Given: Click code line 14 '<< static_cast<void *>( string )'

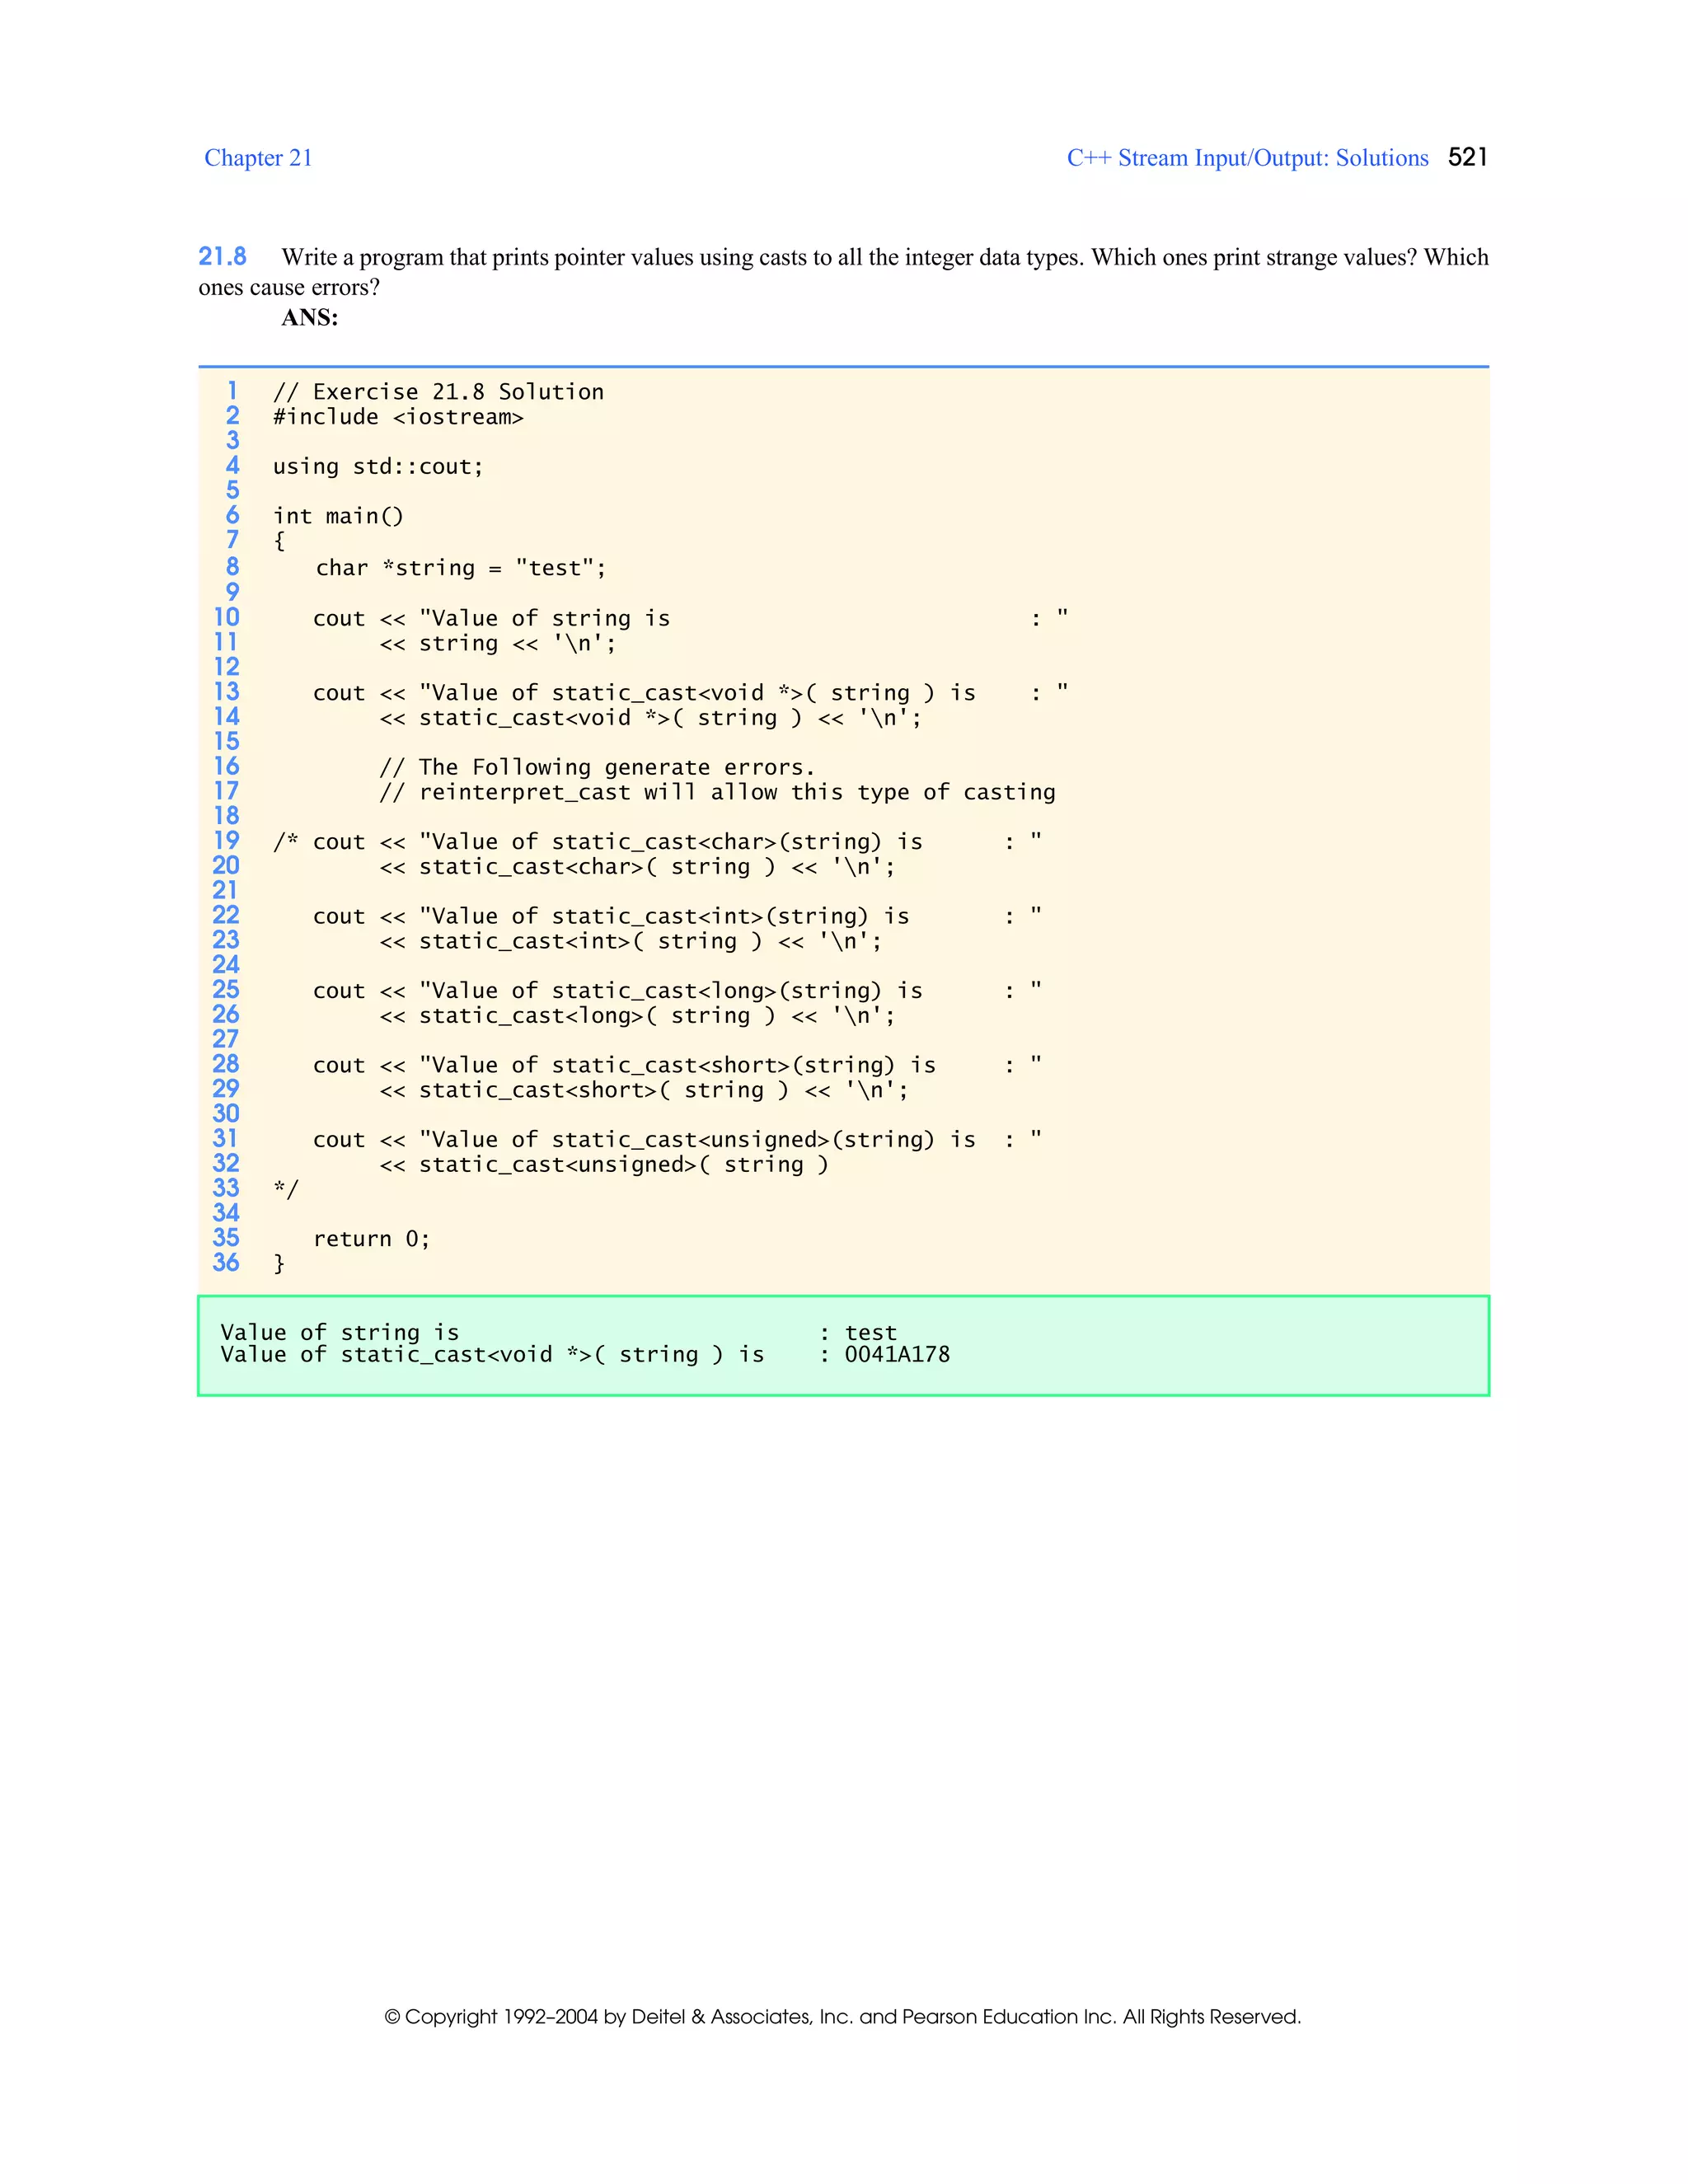Looking at the screenshot, I should [651, 718].
